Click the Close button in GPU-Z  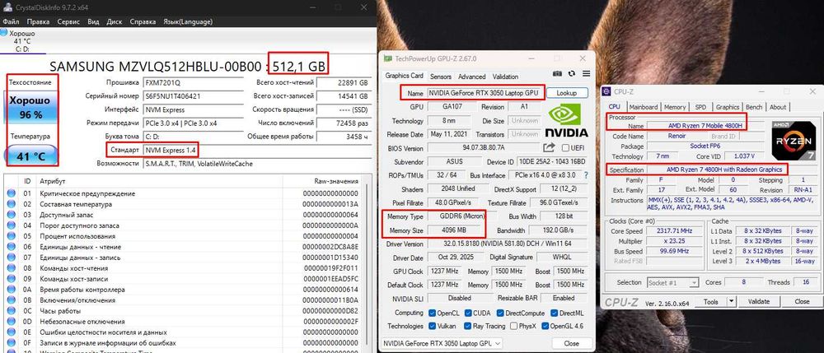pyautogui.click(x=571, y=344)
